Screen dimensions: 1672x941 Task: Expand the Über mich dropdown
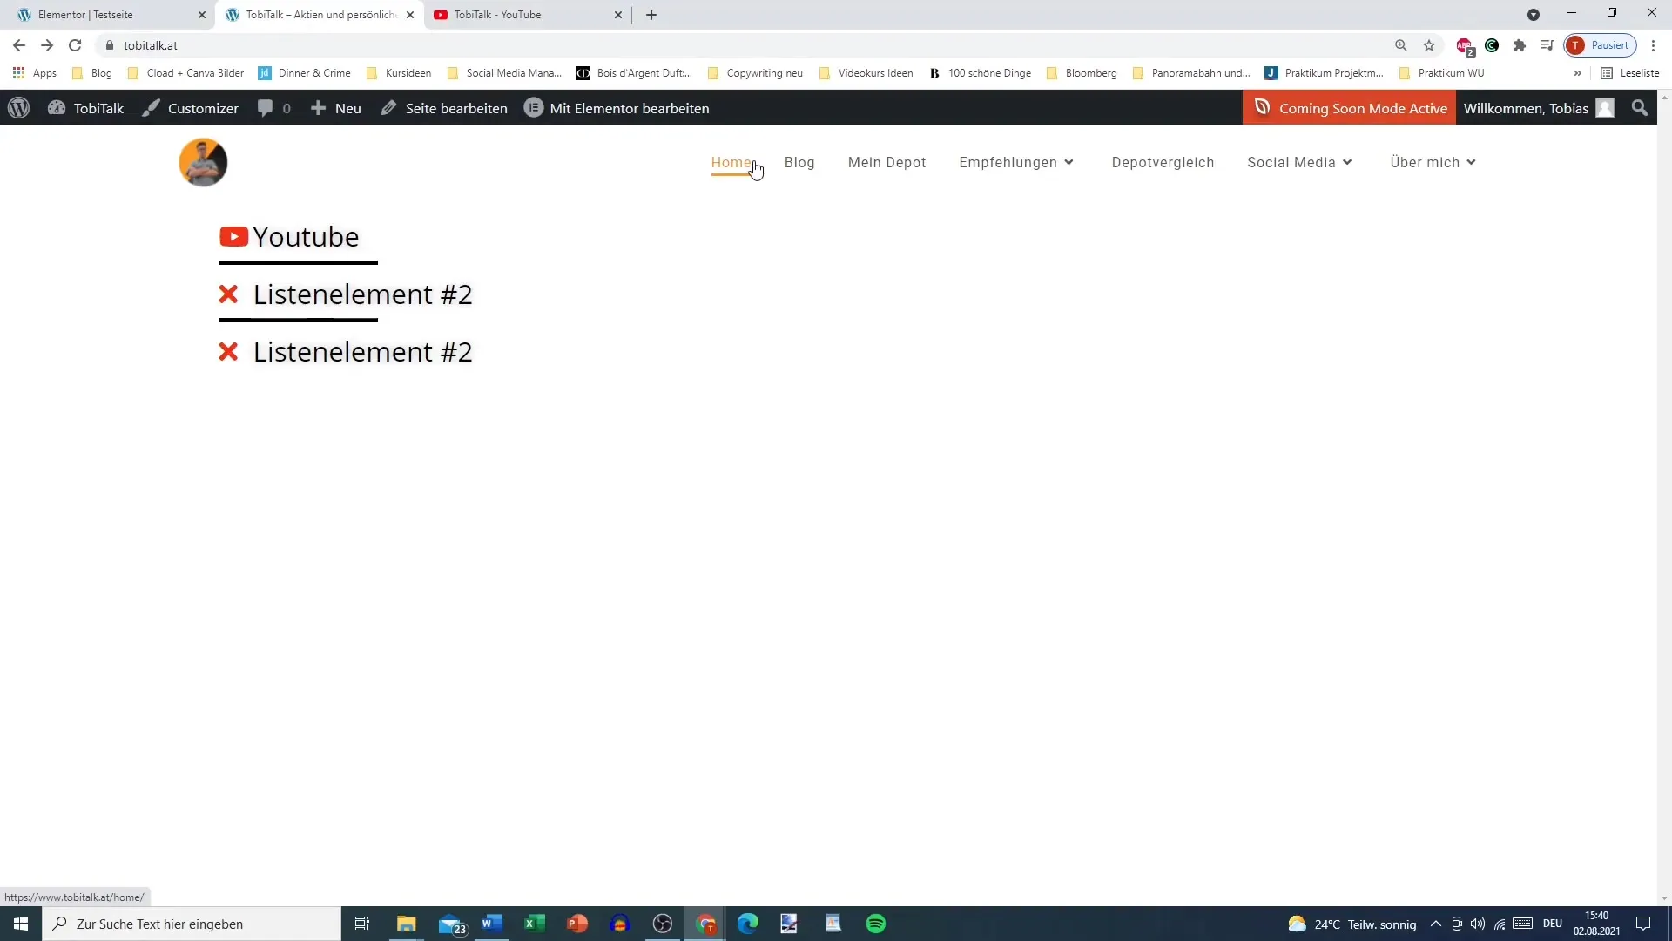click(1433, 163)
